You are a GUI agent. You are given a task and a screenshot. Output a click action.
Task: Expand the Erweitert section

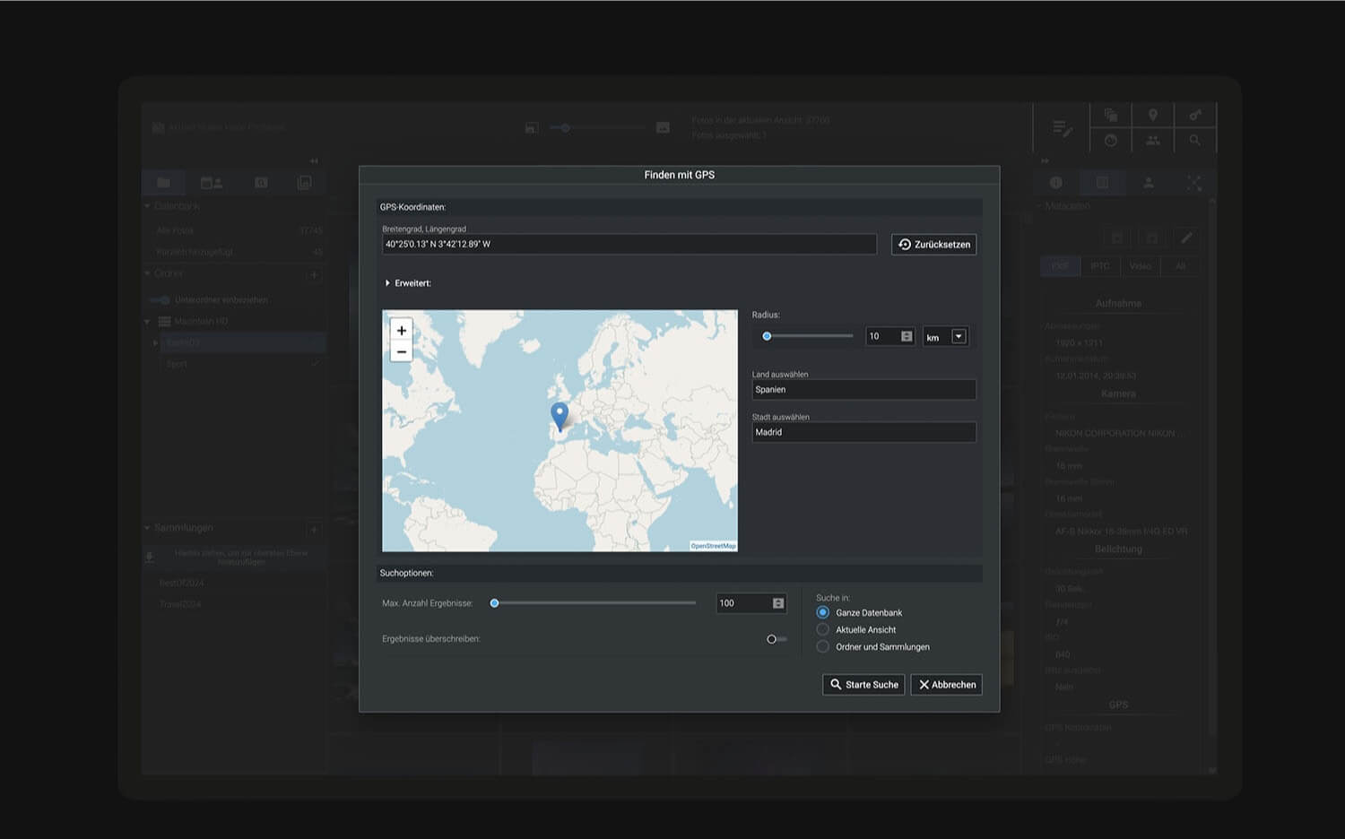387,283
